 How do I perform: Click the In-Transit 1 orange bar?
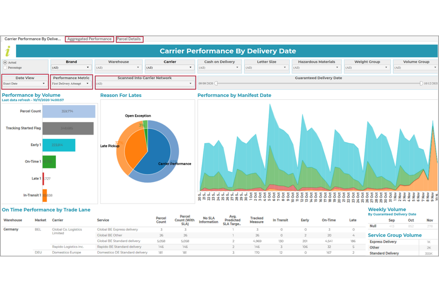(45, 195)
